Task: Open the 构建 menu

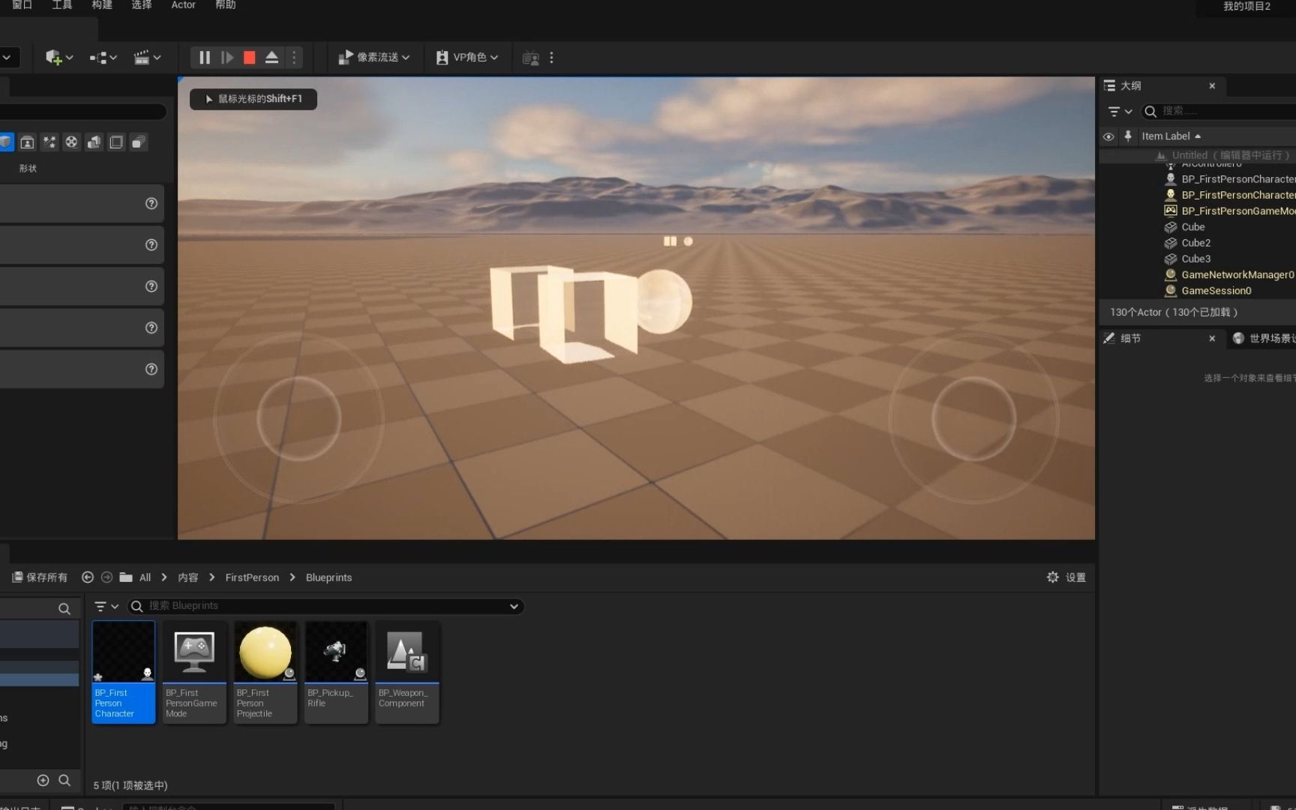Action: [x=102, y=4]
